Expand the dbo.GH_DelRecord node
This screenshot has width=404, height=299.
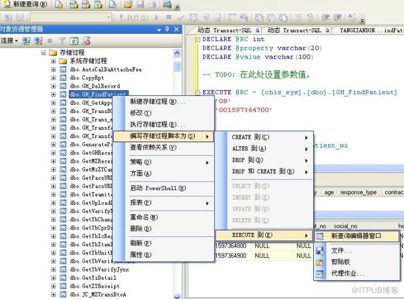point(53,86)
